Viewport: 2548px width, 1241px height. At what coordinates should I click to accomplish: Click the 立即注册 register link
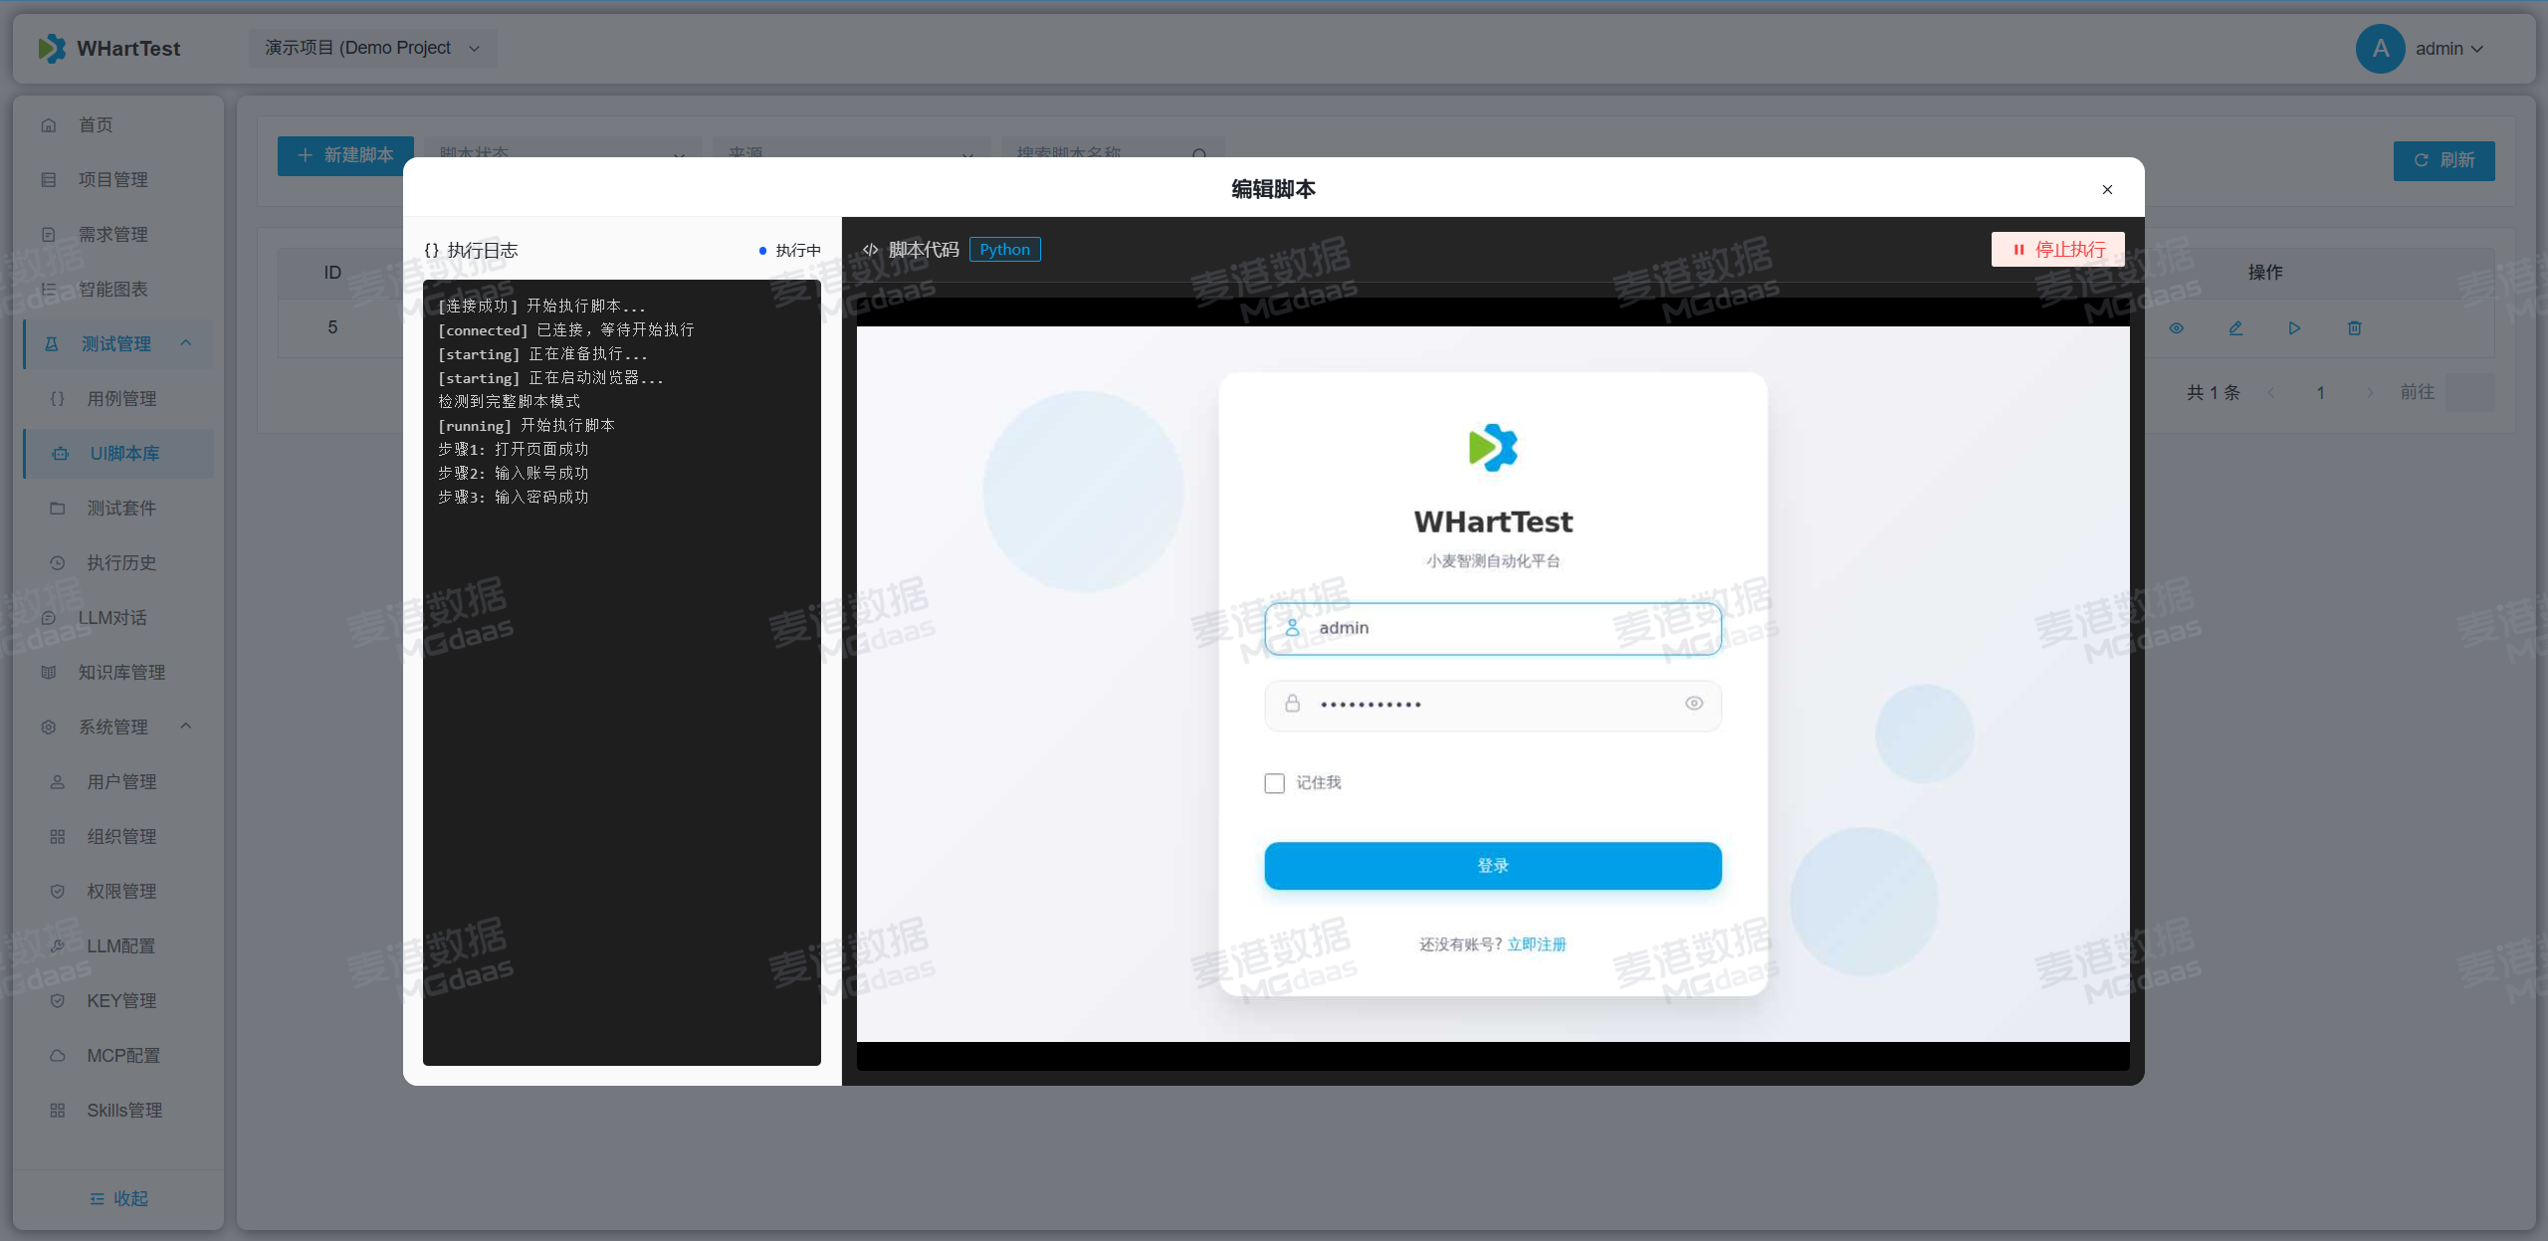click(x=1536, y=944)
